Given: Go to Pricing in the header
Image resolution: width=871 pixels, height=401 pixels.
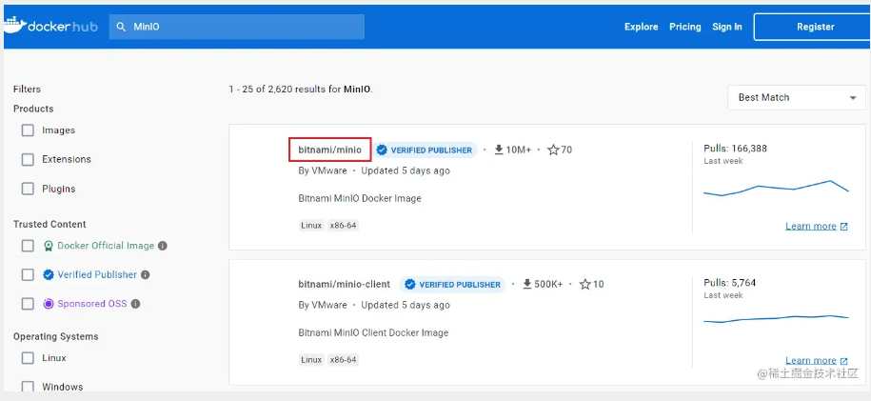Looking at the screenshot, I should click(684, 27).
